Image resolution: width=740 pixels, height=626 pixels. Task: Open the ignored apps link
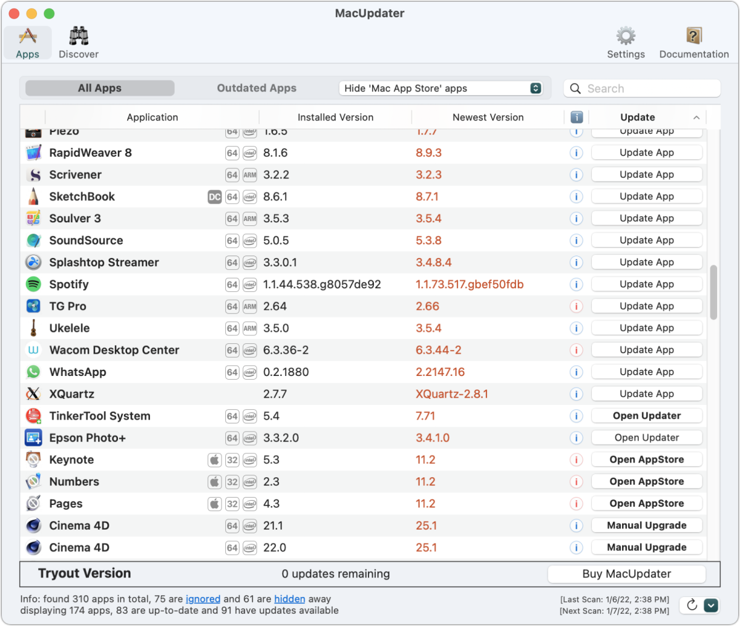(x=203, y=599)
